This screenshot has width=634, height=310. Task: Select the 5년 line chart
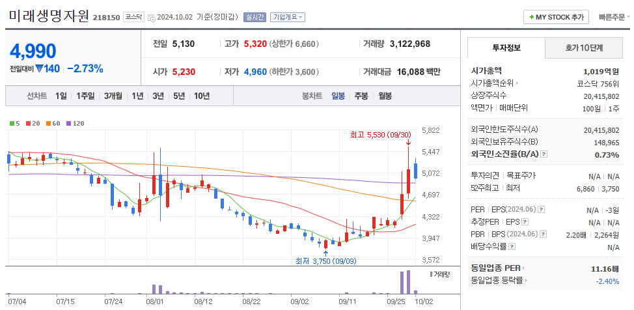coord(179,96)
